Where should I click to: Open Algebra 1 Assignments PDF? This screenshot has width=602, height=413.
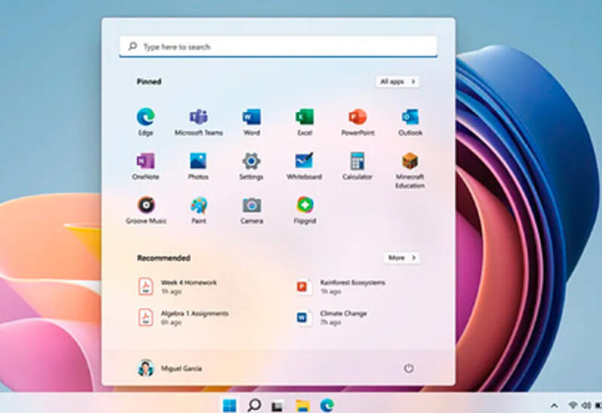click(x=184, y=318)
